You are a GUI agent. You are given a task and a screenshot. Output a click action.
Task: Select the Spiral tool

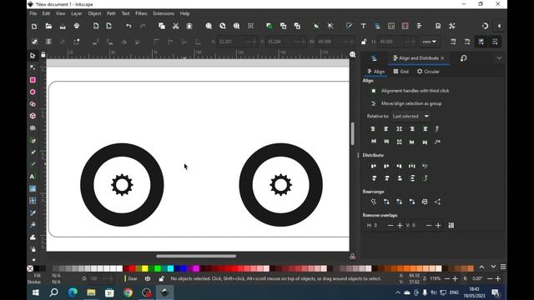pyautogui.click(x=33, y=128)
